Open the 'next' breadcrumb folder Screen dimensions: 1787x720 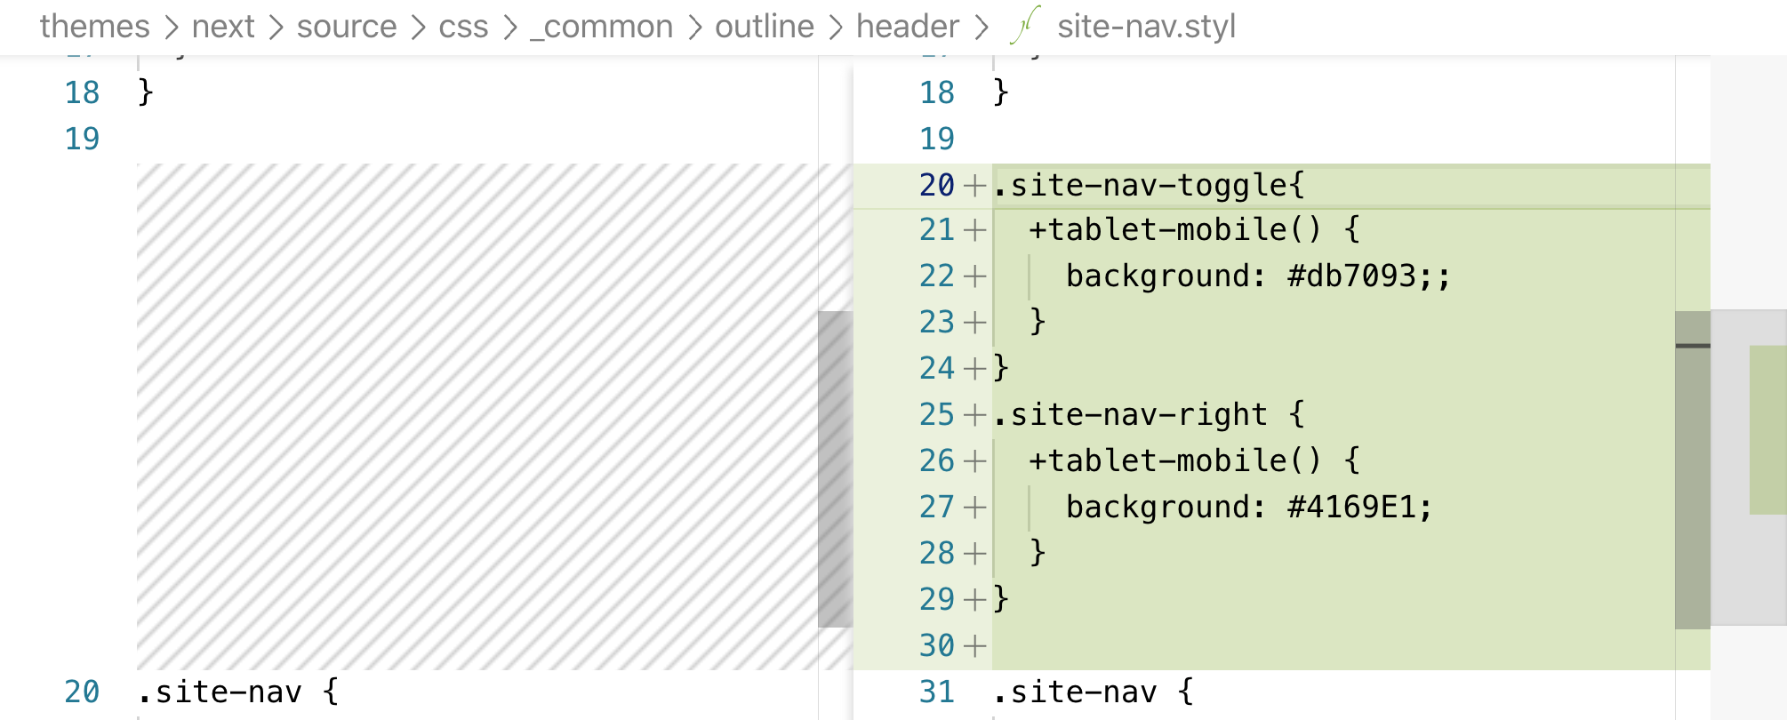coord(223,27)
